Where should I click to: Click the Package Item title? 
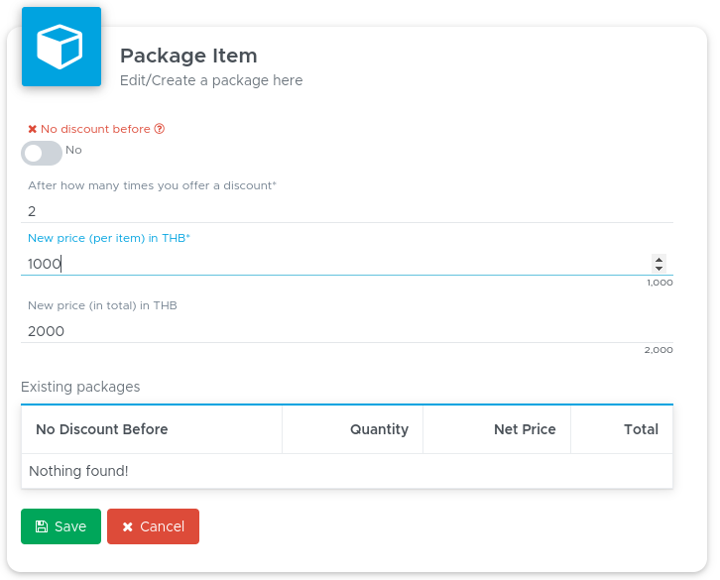coord(188,57)
